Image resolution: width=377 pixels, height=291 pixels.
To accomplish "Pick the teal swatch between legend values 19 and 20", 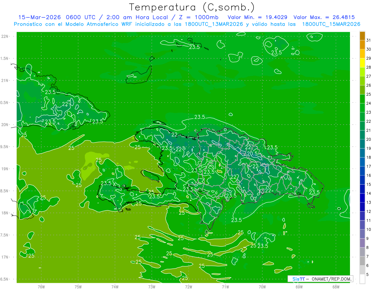I will [362, 144].
